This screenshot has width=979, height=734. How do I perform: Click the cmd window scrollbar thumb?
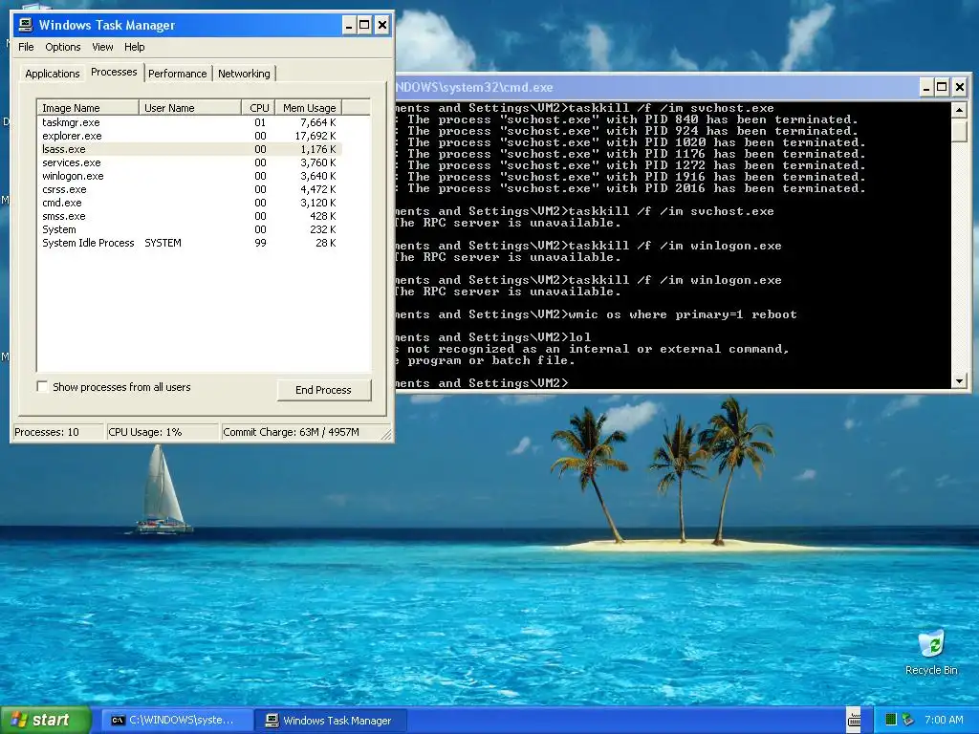coord(959,131)
